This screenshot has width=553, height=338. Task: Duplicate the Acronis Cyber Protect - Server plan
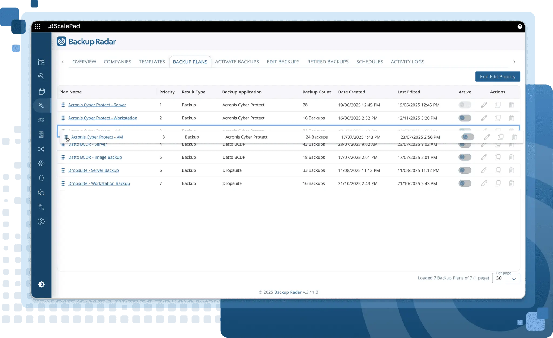point(498,105)
